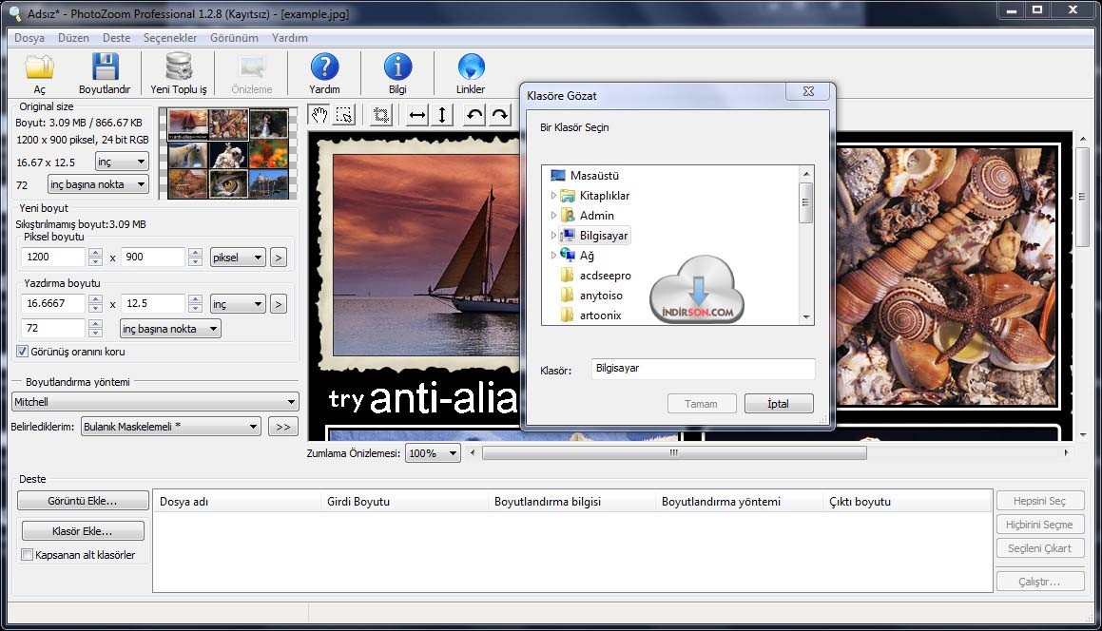Screen dimensions: 1102x631
Task: Rotate image clockwise
Action: (500, 115)
